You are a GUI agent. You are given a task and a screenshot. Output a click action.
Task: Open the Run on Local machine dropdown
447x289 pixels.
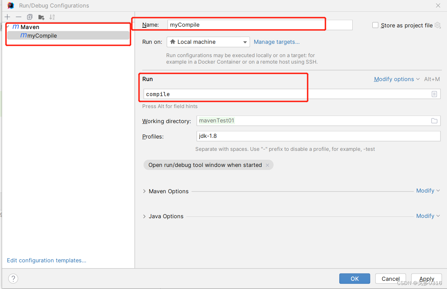(208, 42)
